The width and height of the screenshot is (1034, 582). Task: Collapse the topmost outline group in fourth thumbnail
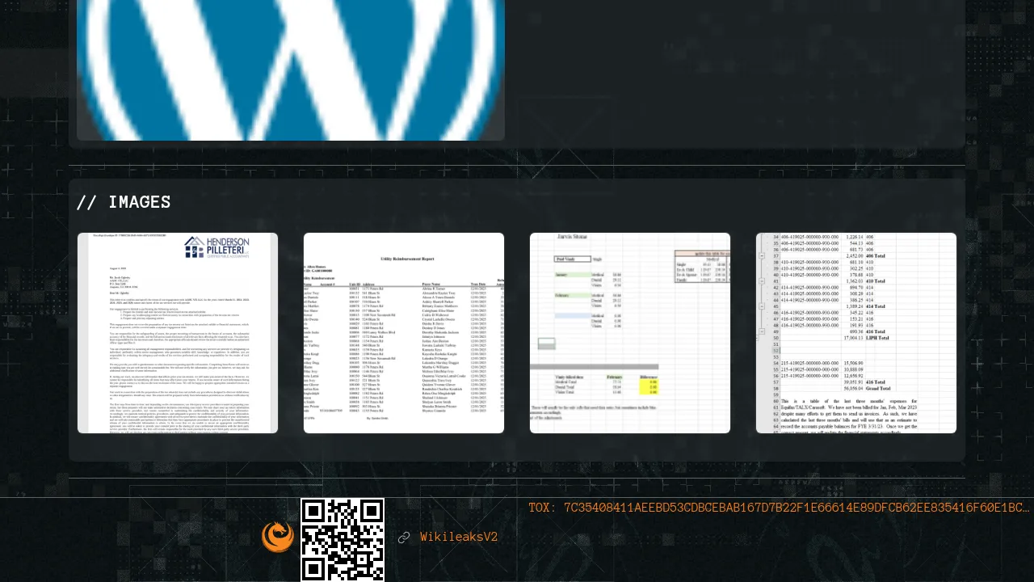(763, 255)
